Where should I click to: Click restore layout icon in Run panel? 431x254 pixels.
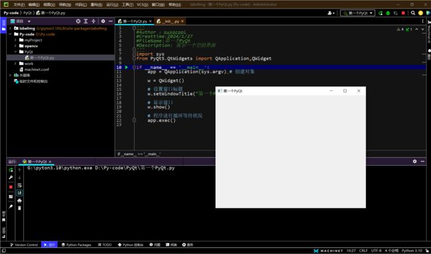(x=11, y=197)
